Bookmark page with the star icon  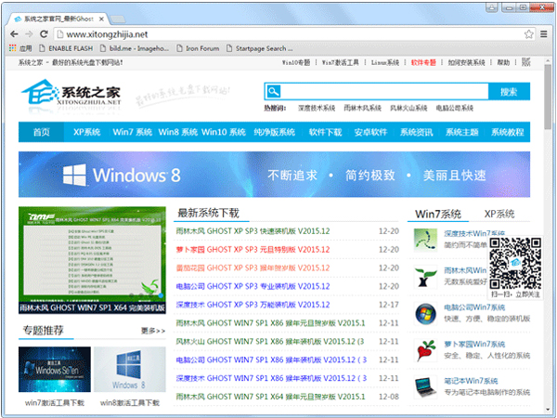(528, 34)
